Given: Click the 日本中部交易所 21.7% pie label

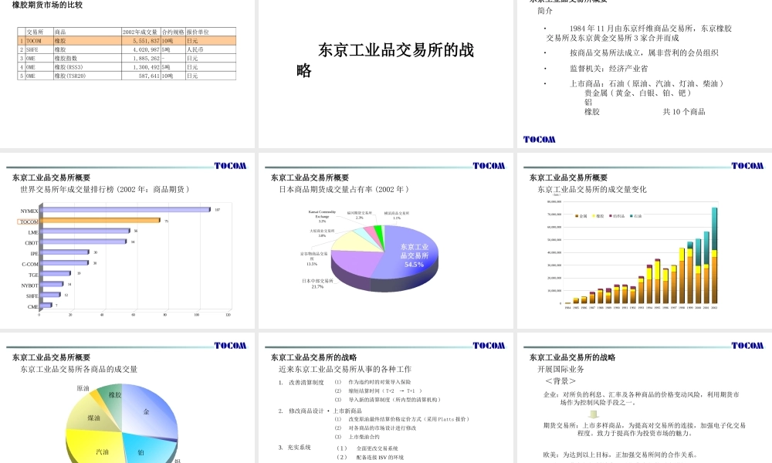Looking at the screenshot, I should tap(317, 283).
